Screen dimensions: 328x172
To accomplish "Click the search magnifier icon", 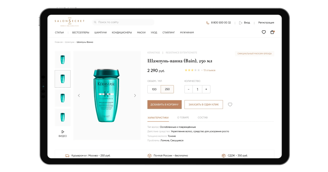I will click(95, 22).
